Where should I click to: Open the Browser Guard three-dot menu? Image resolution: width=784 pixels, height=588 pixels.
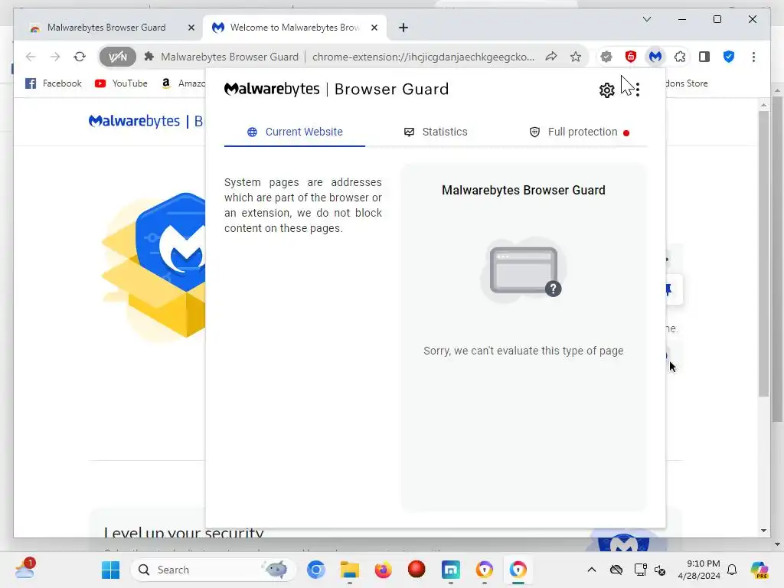tap(638, 90)
